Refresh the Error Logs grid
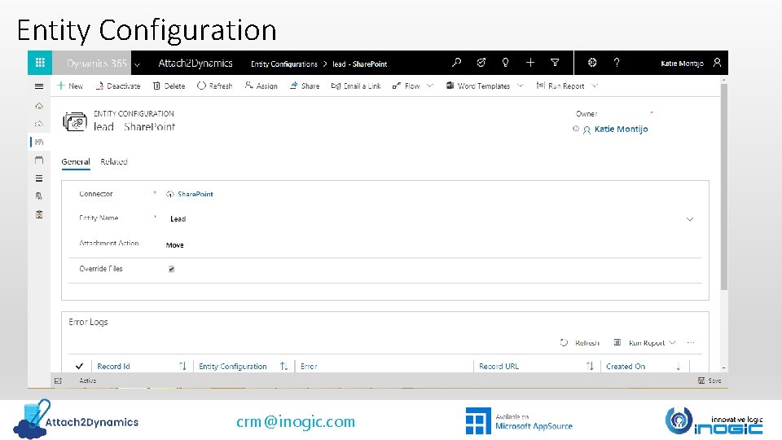782x440 pixels. tap(579, 343)
